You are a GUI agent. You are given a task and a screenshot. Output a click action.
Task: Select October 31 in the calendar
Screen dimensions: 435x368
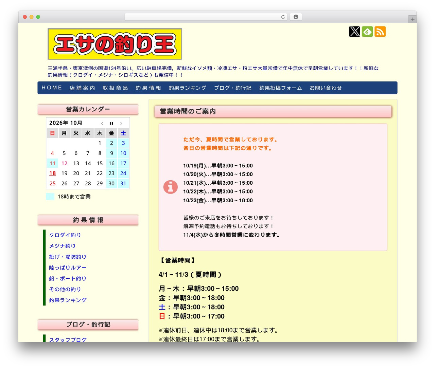click(x=123, y=183)
